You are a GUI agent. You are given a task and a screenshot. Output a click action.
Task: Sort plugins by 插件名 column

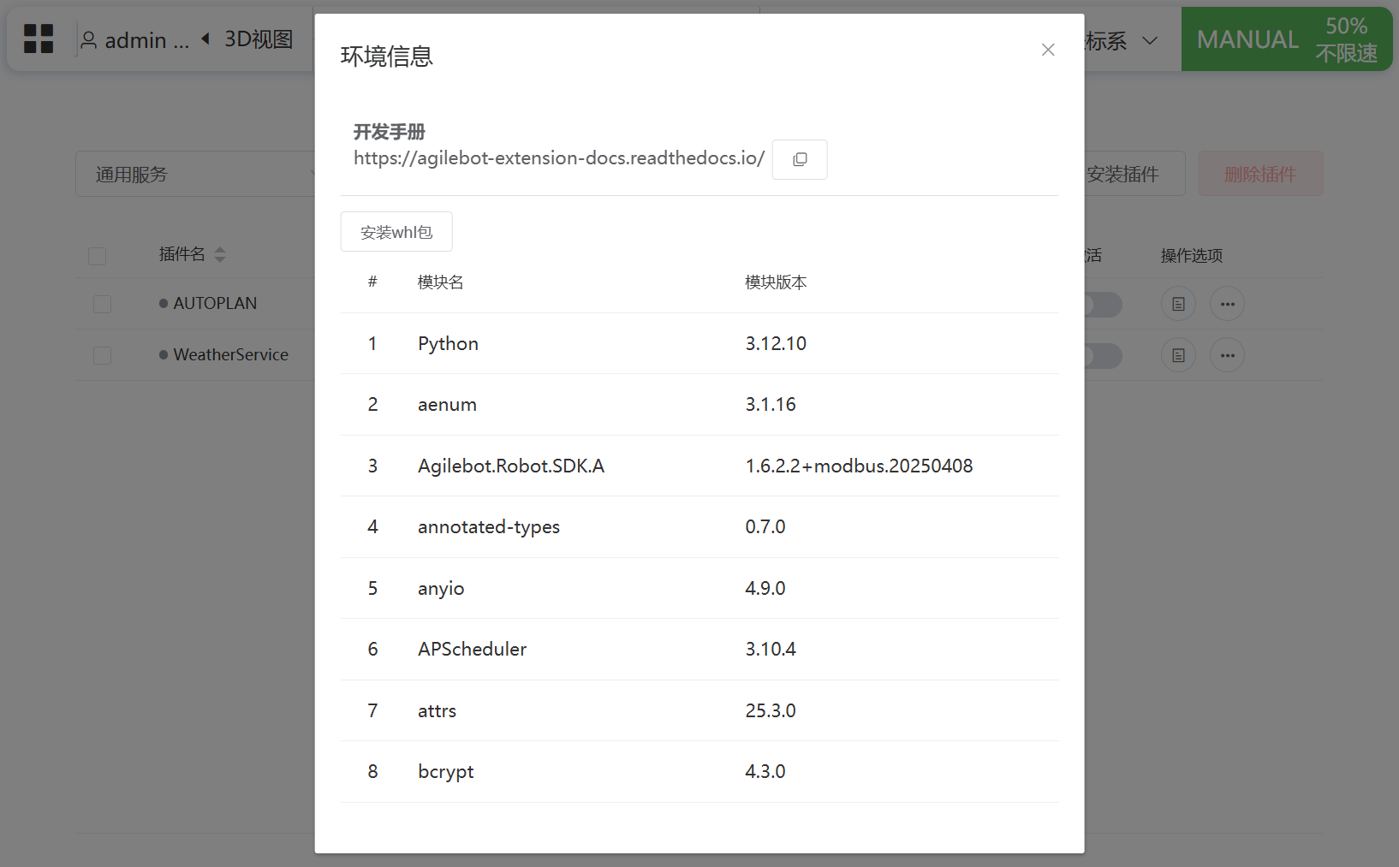point(220,255)
